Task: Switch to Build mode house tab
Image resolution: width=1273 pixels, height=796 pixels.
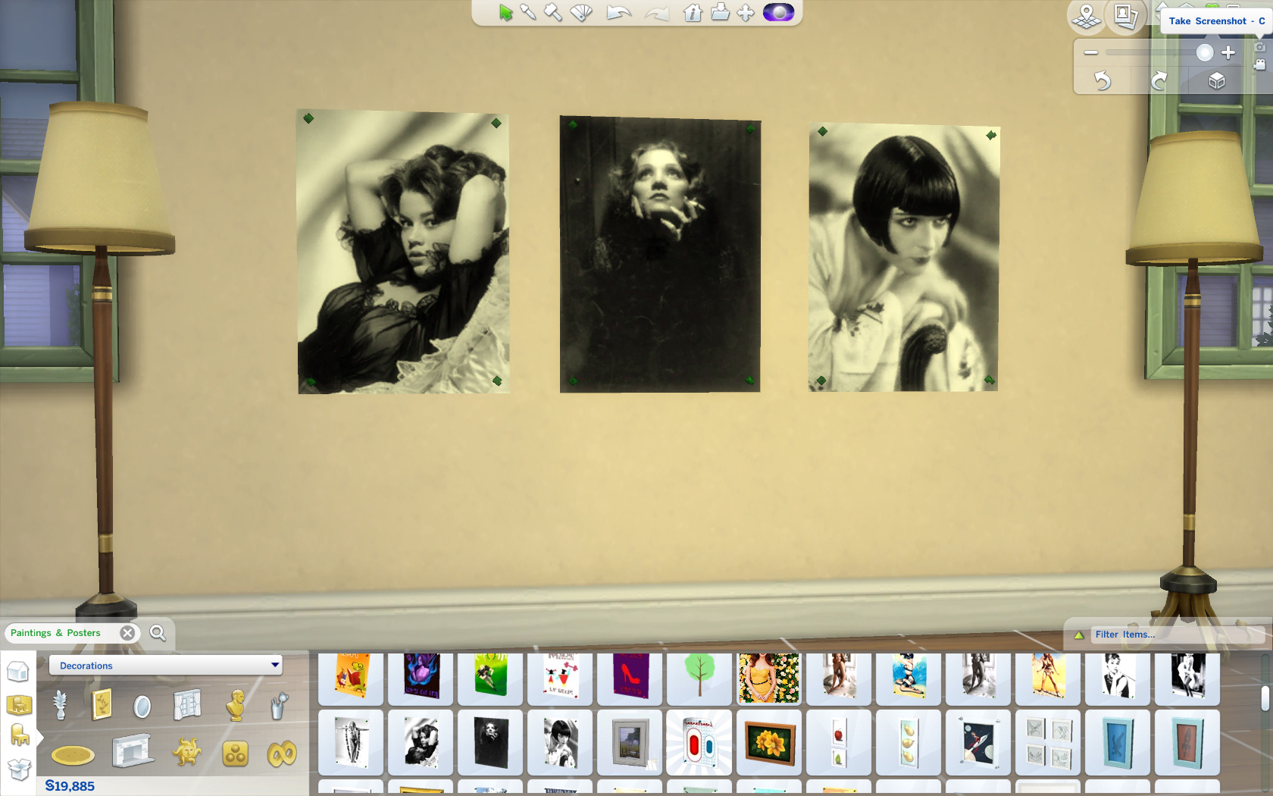Action: tap(18, 672)
